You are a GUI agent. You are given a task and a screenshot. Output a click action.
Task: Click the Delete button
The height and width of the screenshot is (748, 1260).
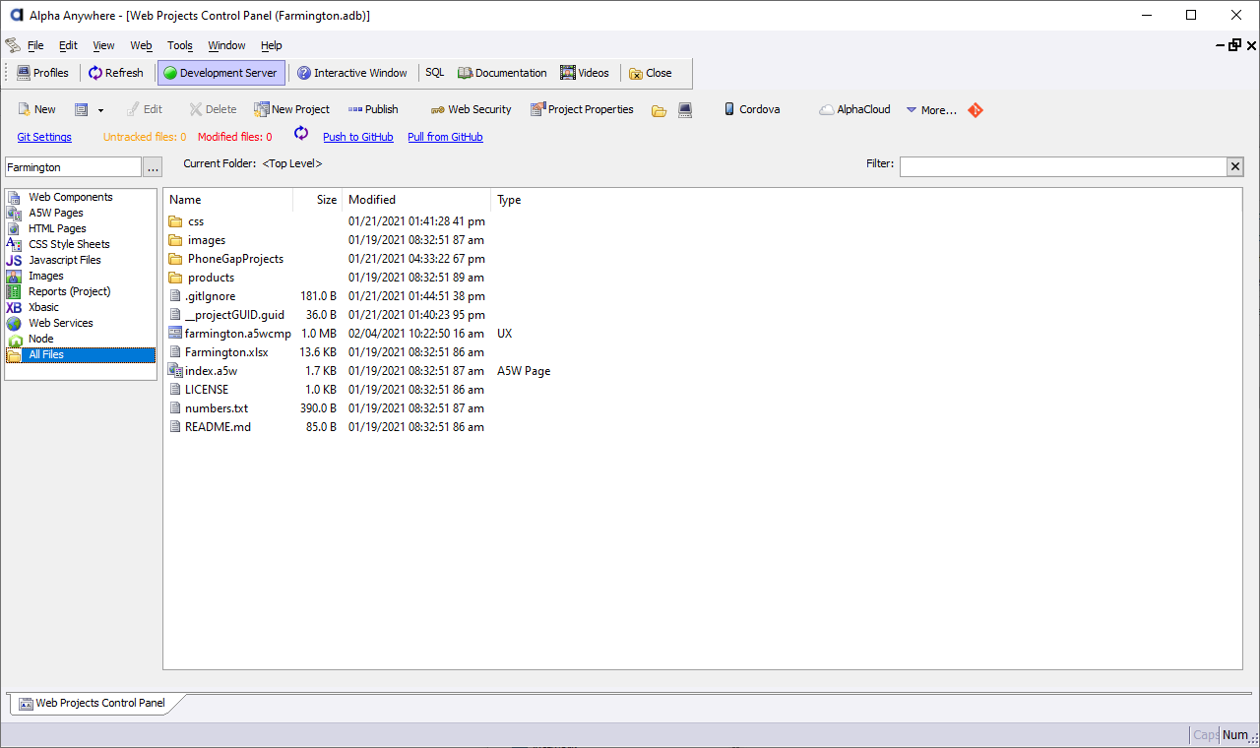[213, 109]
